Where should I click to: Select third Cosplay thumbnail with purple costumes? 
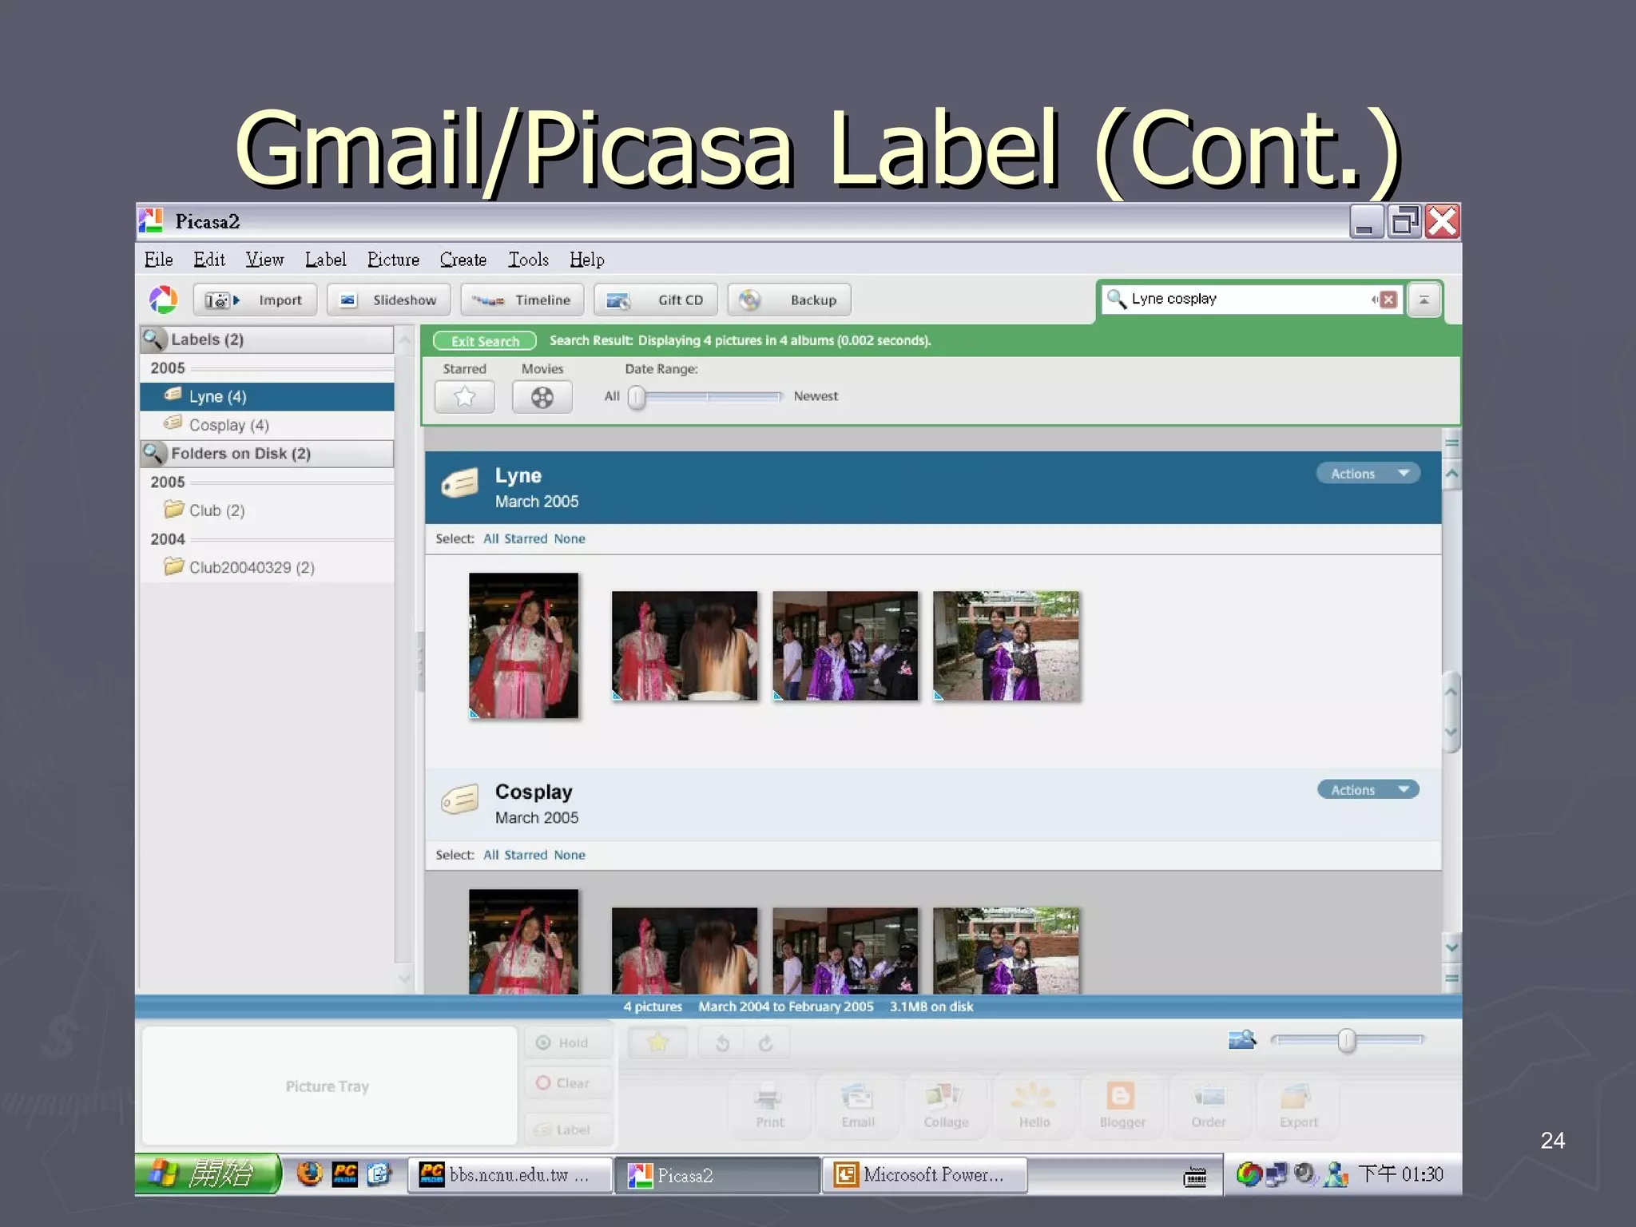tap(845, 951)
